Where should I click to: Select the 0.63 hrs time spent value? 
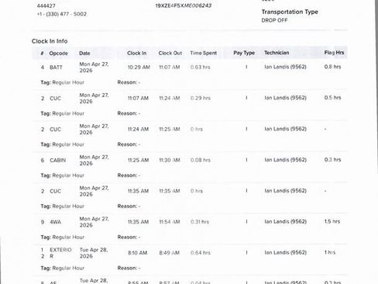(201, 68)
